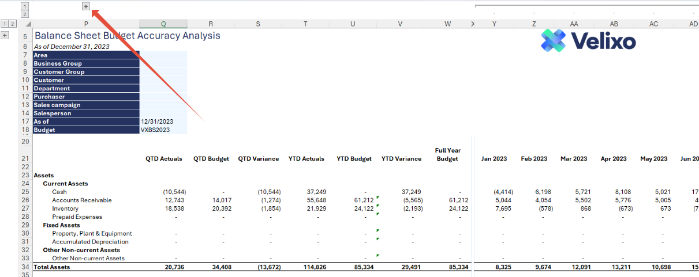This screenshot has height=277, width=699.
Task: Select column Y header
Action: tap(494, 24)
